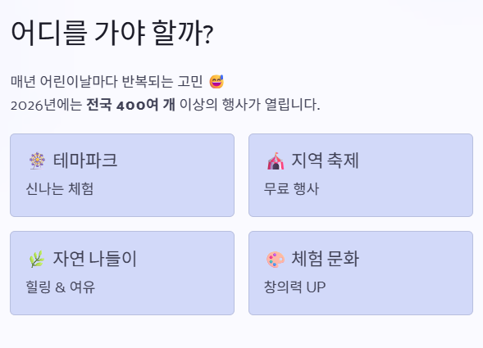Click the 신나는 체험 subtitle

(x=59, y=188)
